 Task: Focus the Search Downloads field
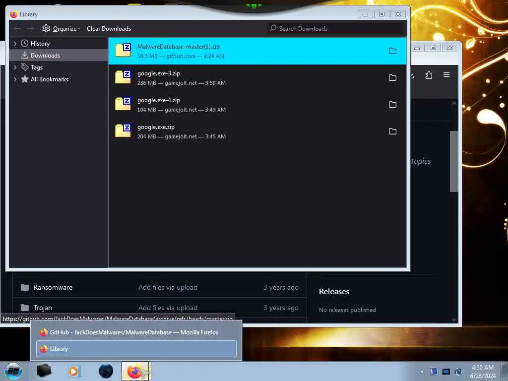pos(336,28)
